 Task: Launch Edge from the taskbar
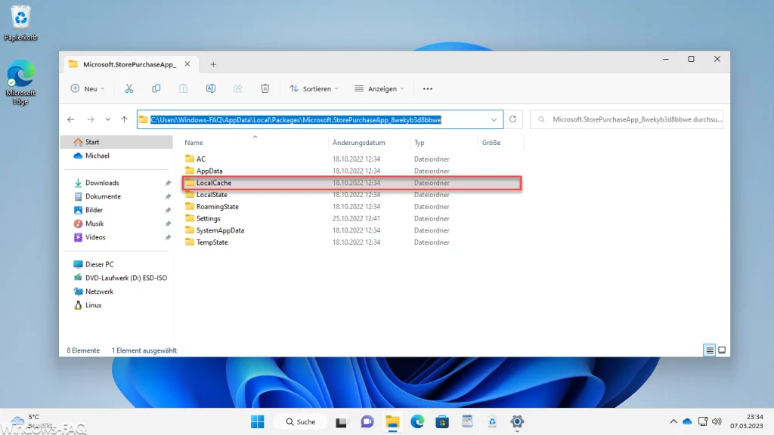(x=417, y=421)
